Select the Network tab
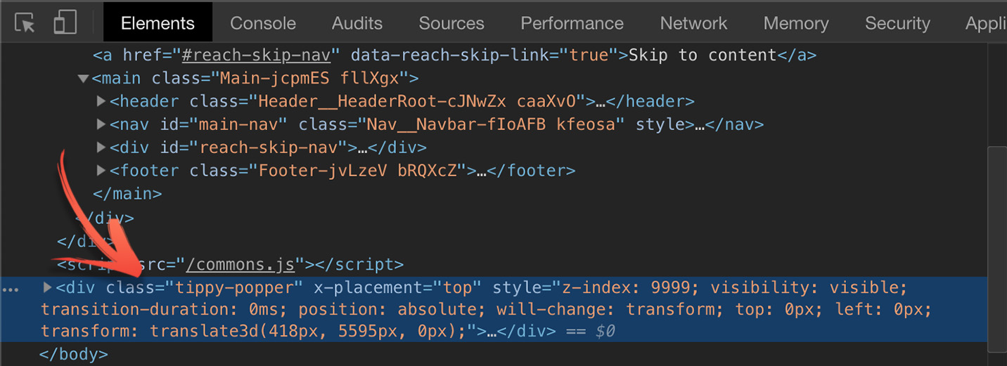1007x366 pixels. pyautogui.click(x=693, y=23)
